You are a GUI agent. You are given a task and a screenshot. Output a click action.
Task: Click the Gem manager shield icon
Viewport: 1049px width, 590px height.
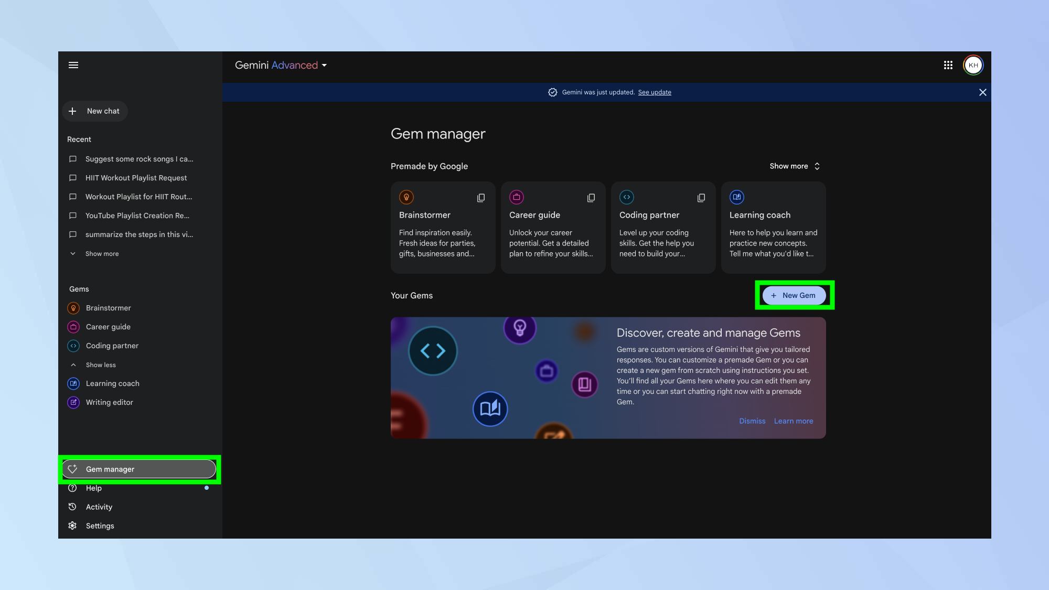click(72, 470)
